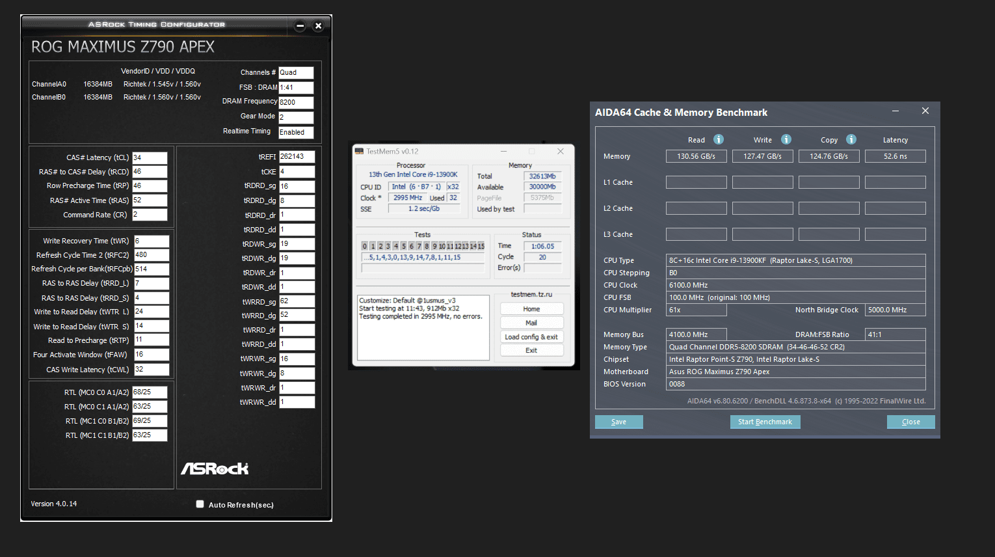Click the CAS# Latency (tCL) field

[x=150, y=157]
